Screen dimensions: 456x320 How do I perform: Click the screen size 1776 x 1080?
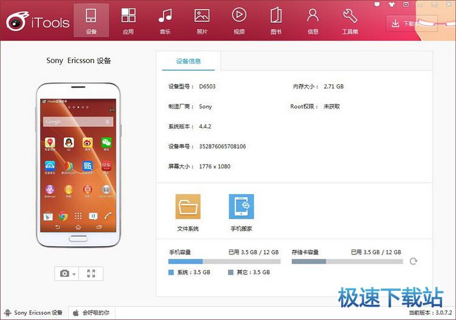[x=215, y=166]
